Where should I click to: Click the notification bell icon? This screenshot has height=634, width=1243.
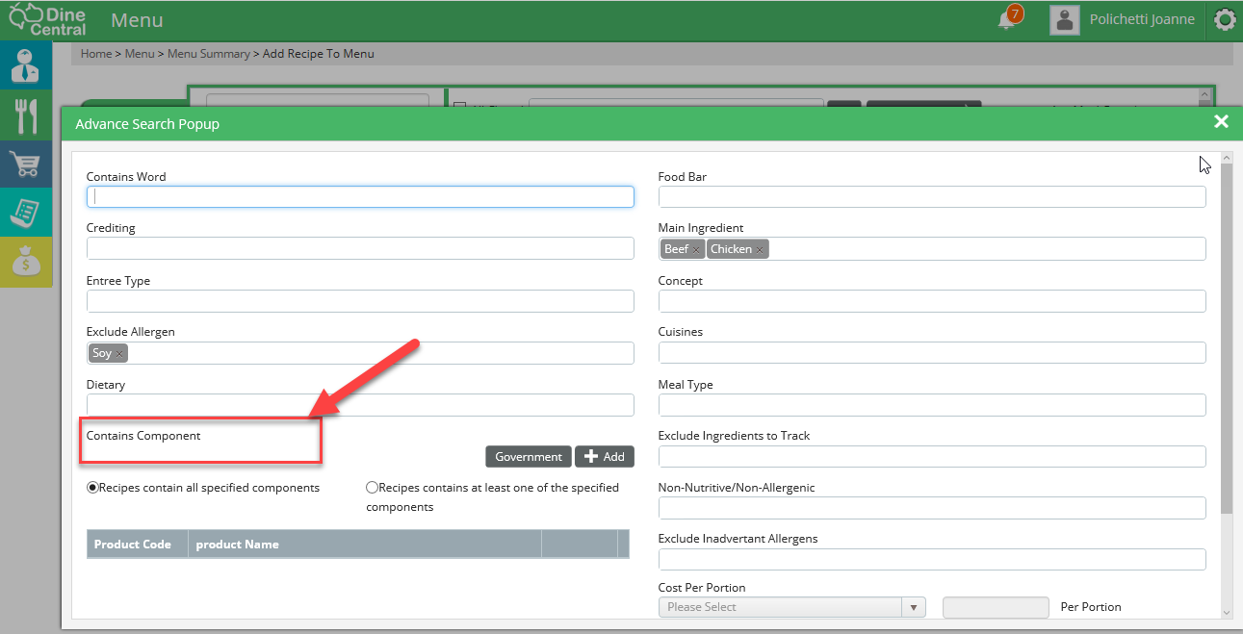pos(1007,20)
